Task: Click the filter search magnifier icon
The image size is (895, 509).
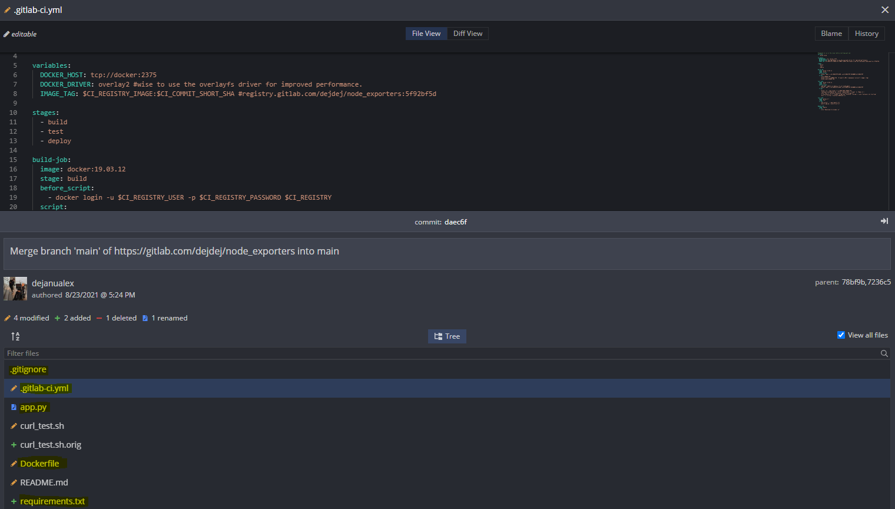Action: click(x=884, y=353)
